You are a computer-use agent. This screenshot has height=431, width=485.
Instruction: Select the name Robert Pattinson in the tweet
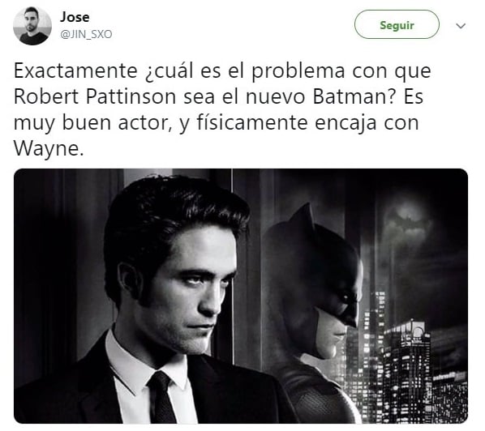point(95,96)
